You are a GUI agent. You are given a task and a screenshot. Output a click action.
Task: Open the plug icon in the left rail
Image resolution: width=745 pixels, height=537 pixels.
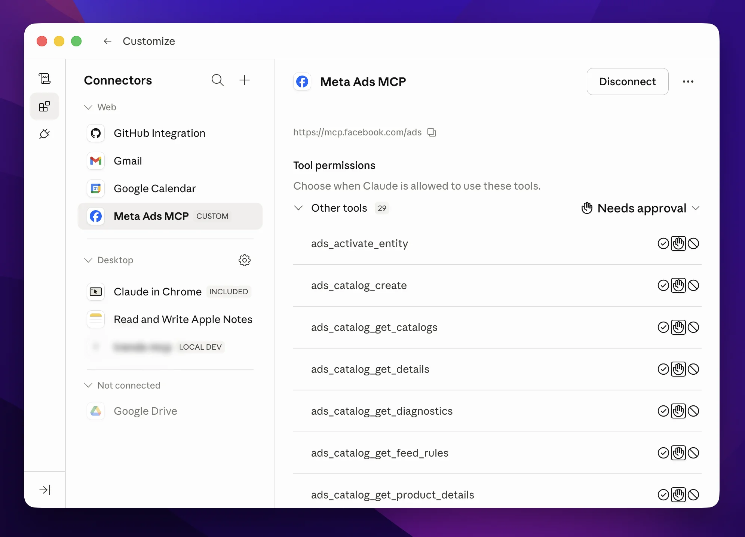point(45,134)
